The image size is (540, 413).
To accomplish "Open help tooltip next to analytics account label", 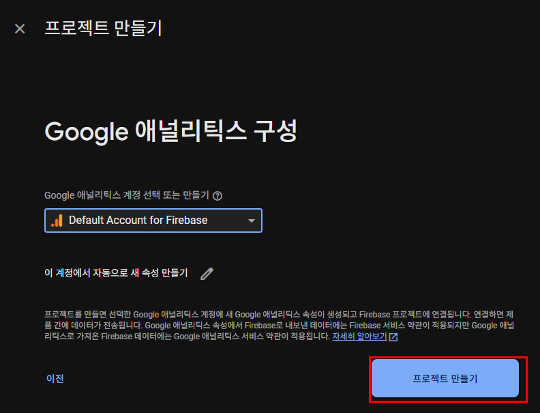I will [217, 196].
